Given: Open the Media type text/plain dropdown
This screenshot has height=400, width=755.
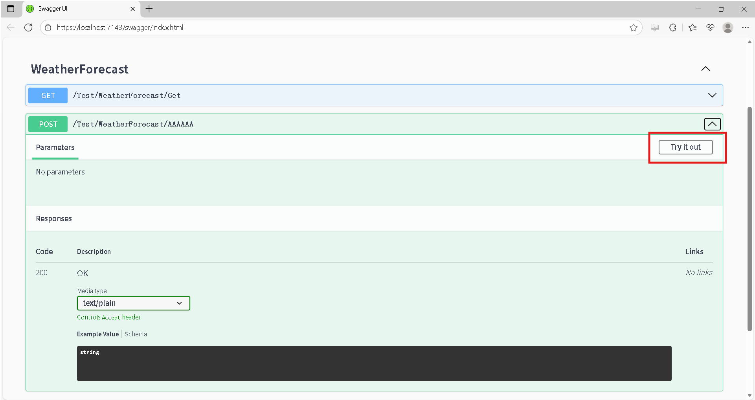Looking at the screenshot, I should click(134, 303).
